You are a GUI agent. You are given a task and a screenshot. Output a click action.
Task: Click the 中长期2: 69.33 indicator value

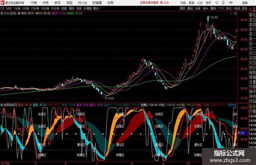pos(185,105)
